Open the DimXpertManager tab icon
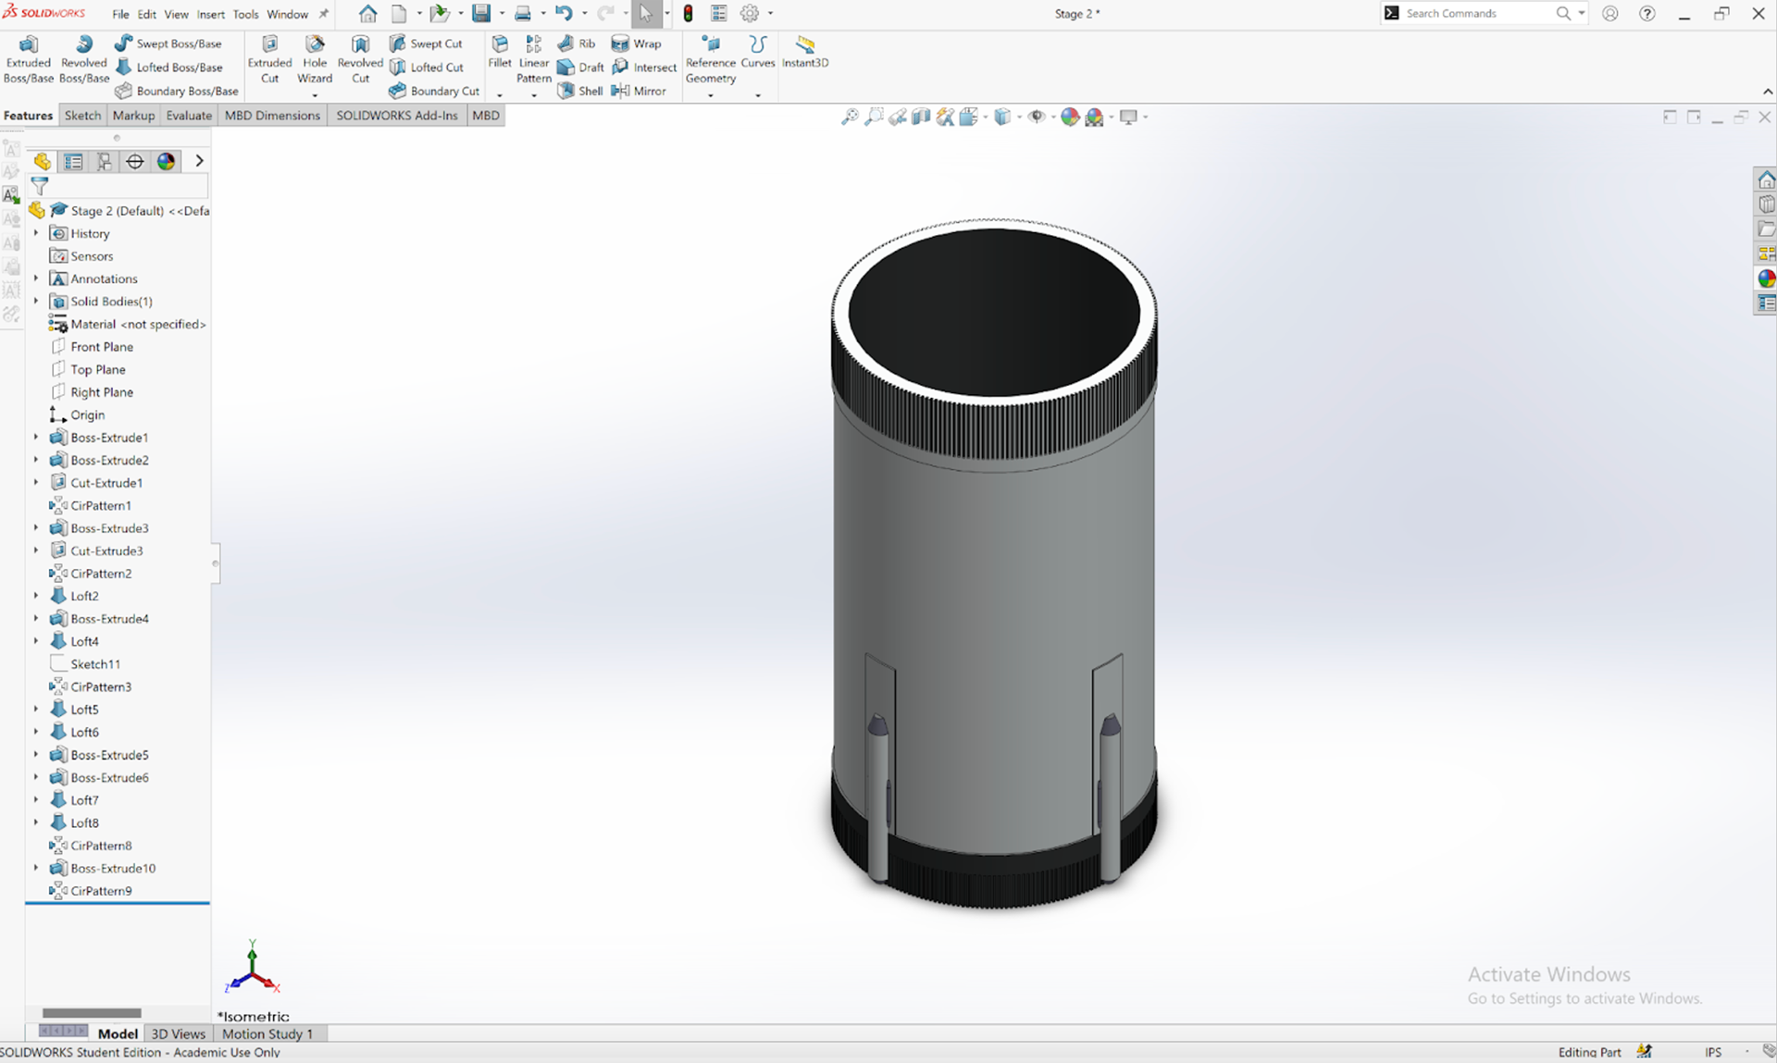Image resolution: width=1777 pixels, height=1063 pixels. pos(135,161)
